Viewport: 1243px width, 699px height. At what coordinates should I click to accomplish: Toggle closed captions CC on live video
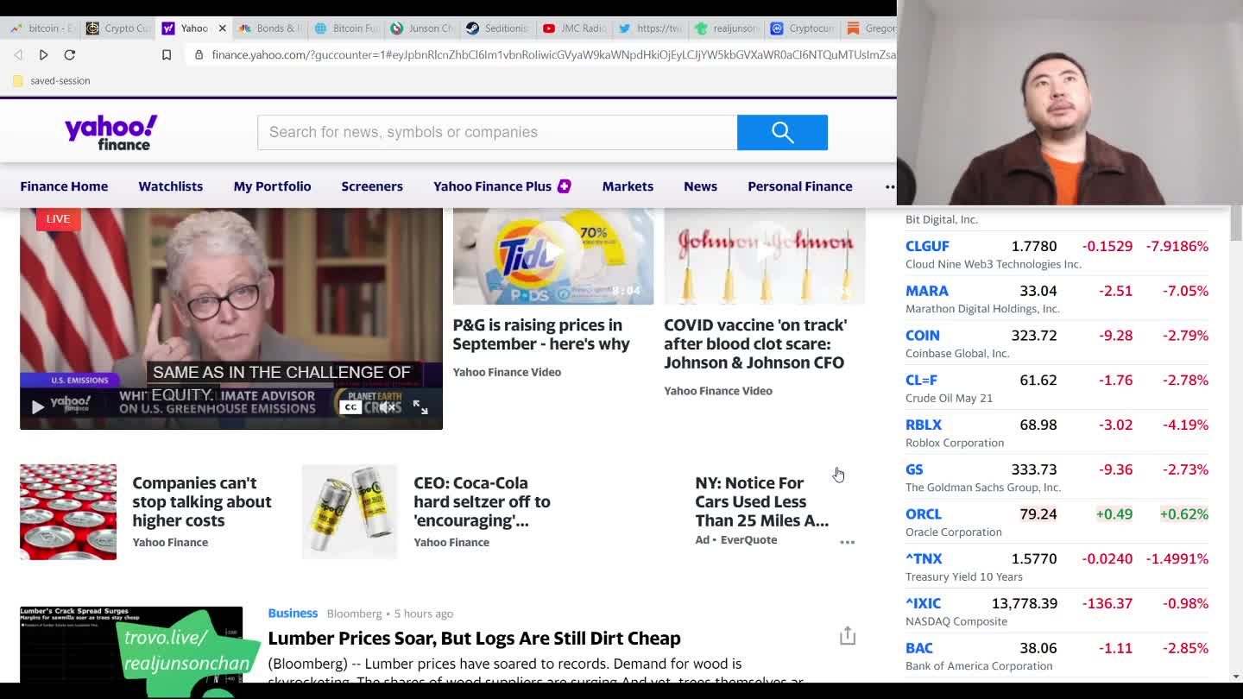[x=350, y=407]
